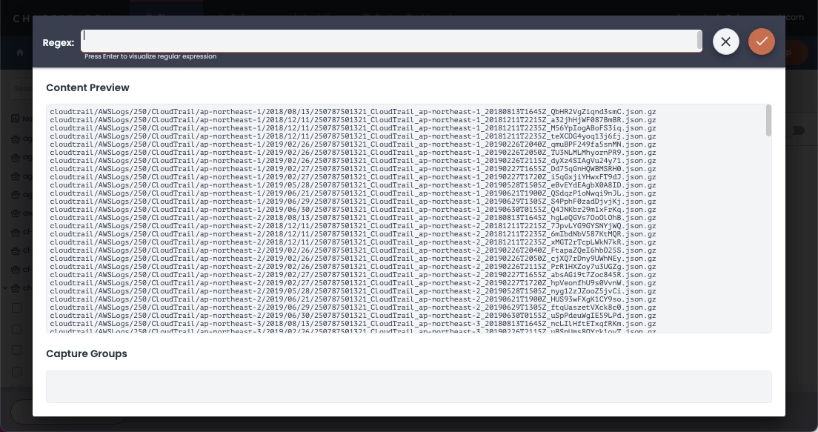This screenshot has width=818, height=432.
Task: Select the log line ending qmuBPF249fa5snMN.json.gz
Action: [353, 144]
